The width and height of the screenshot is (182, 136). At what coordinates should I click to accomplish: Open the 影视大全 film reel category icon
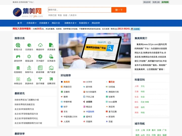click(x=18, y=45)
